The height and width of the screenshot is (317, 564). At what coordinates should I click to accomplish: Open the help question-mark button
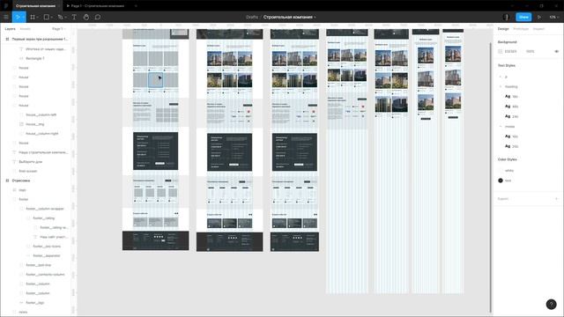click(551, 305)
